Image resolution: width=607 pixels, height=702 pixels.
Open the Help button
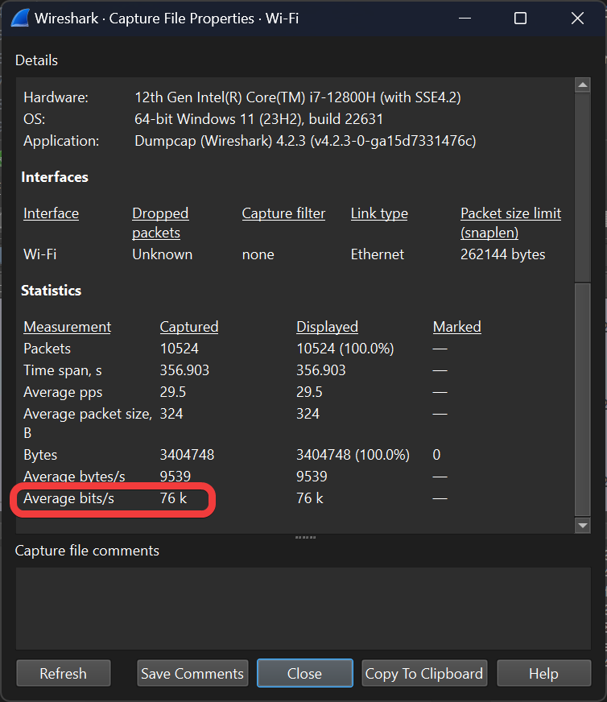coord(543,673)
